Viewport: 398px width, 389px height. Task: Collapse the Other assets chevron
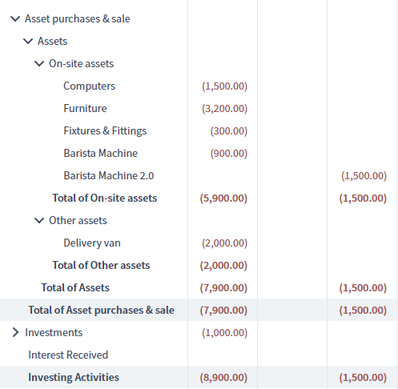tap(39, 221)
